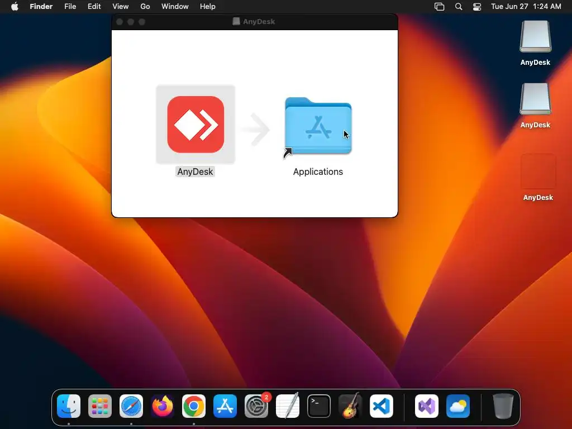The image size is (572, 429).
Task: Launch GarageBand from the Dock
Action: [350, 406]
